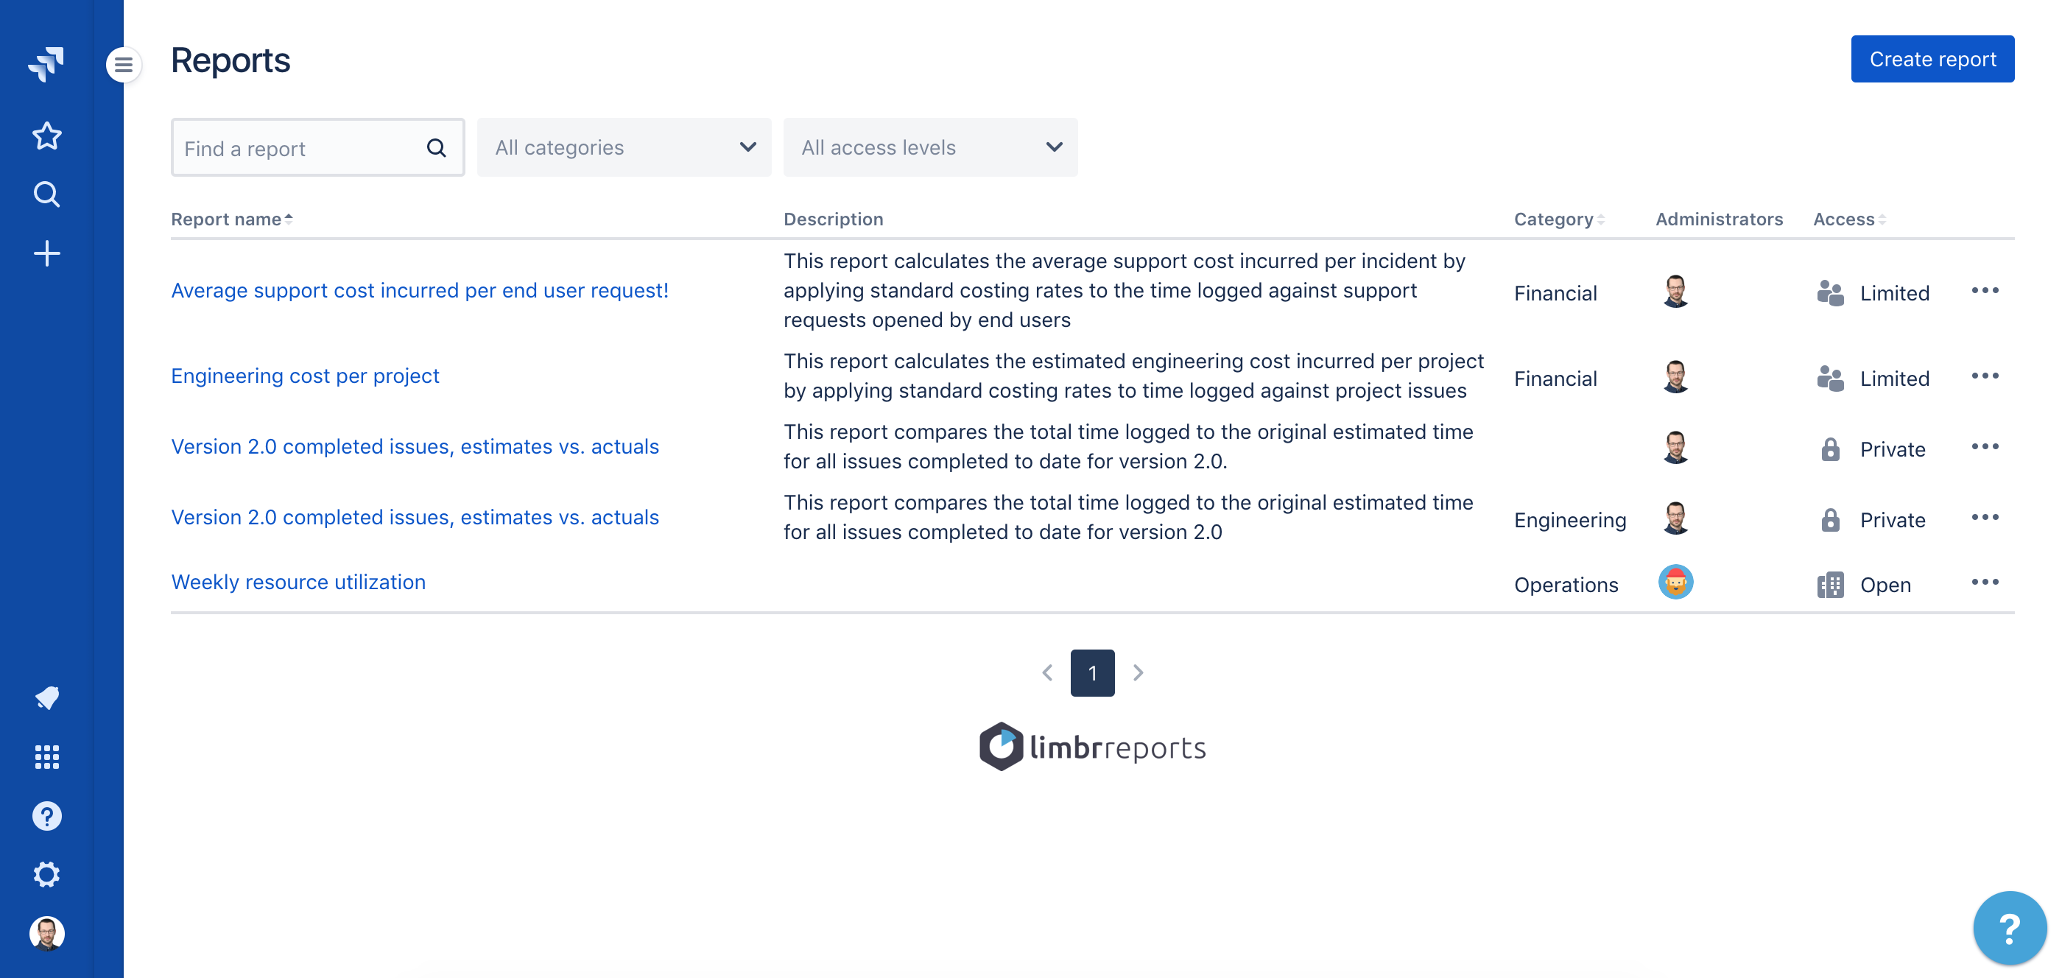This screenshot has width=2062, height=978.
Task: Open starred items via star icon
Action: (x=46, y=136)
